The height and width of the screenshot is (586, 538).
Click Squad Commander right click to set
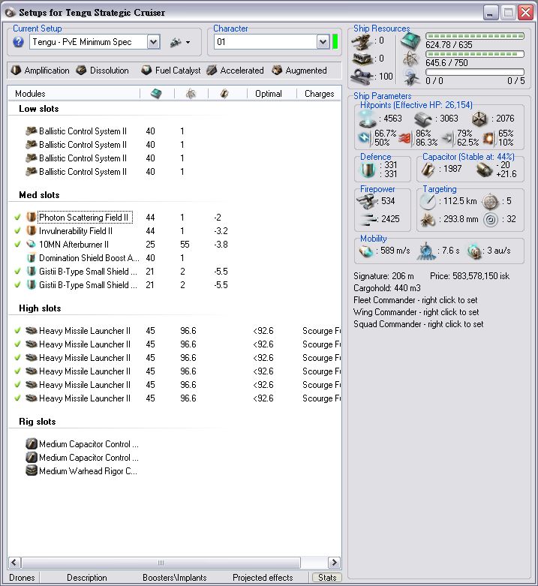click(419, 324)
